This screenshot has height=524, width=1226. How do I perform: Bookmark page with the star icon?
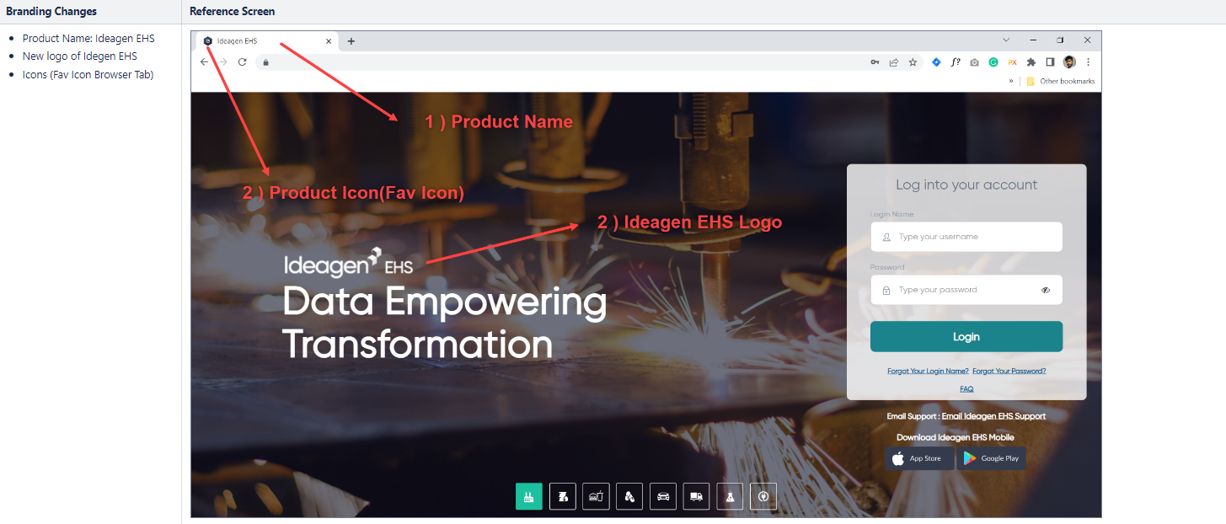pyautogui.click(x=913, y=62)
